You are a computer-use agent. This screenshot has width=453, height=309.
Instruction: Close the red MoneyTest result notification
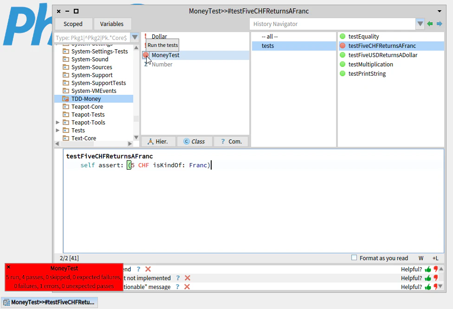click(x=9, y=267)
